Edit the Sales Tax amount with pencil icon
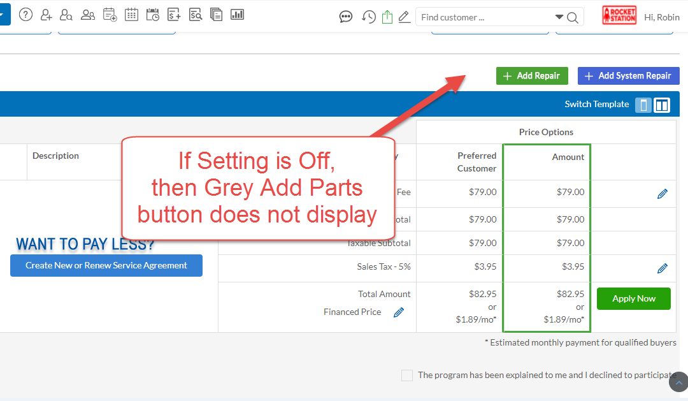 click(663, 268)
